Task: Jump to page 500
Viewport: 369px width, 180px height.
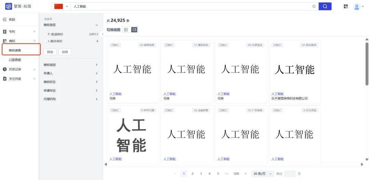Action: pyautogui.click(x=236, y=174)
